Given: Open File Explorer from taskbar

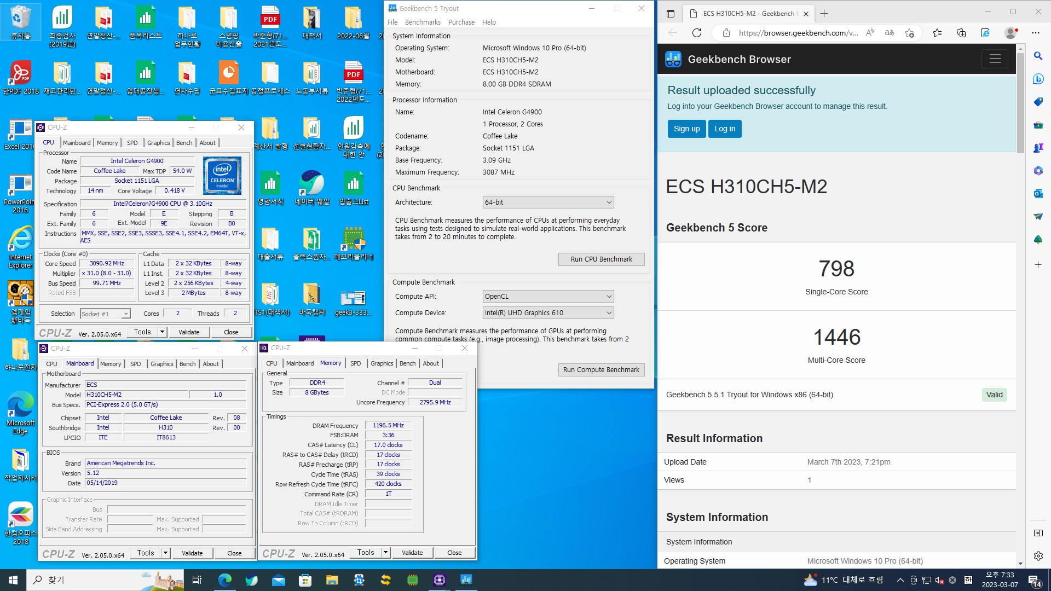Looking at the screenshot, I should click(332, 580).
